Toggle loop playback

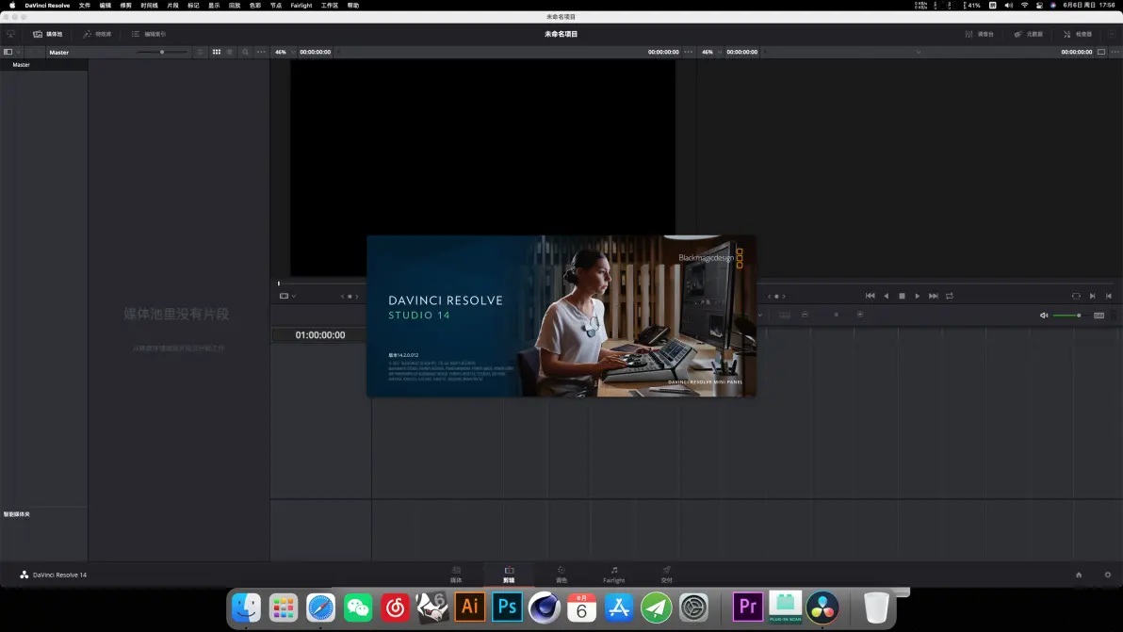[950, 296]
